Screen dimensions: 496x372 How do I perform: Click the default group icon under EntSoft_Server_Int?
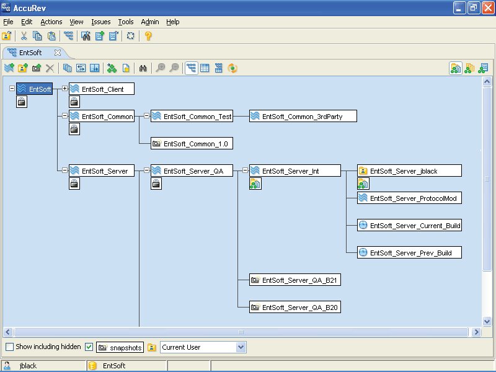(255, 184)
